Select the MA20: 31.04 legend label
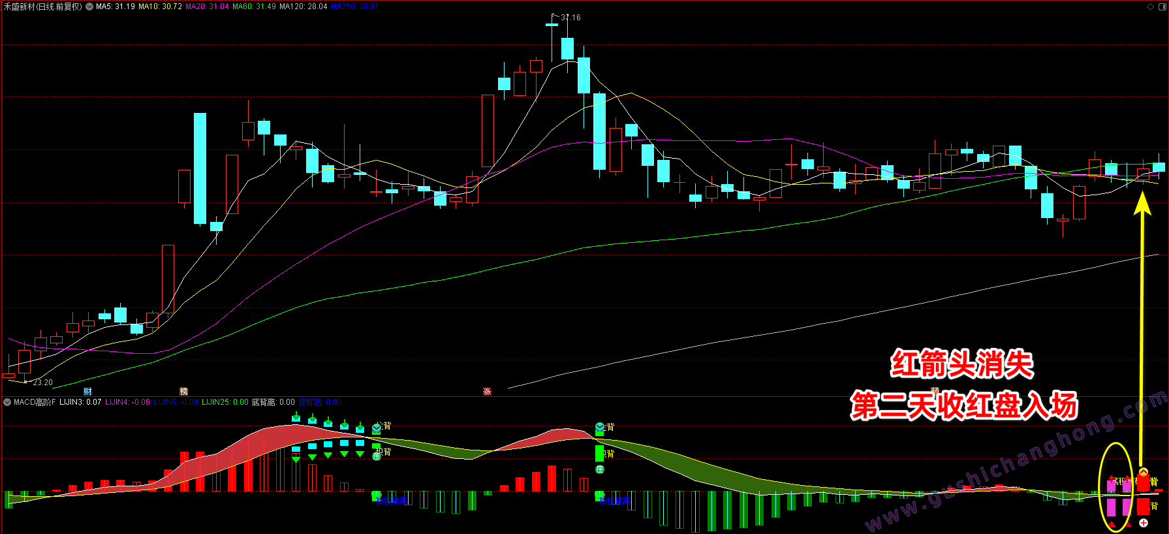Screen dimensions: 1169x534 click(x=207, y=7)
